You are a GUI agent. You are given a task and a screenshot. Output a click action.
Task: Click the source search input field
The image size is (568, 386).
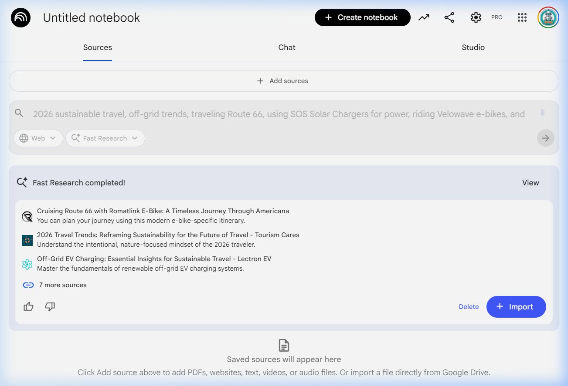click(x=279, y=114)
